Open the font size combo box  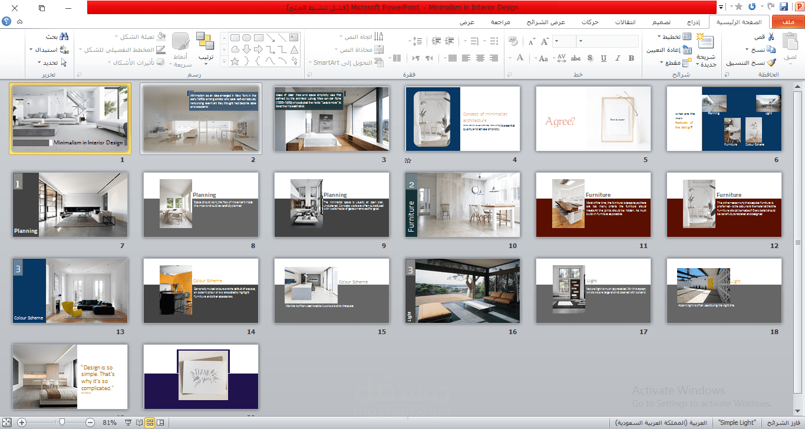pos(565,41)
